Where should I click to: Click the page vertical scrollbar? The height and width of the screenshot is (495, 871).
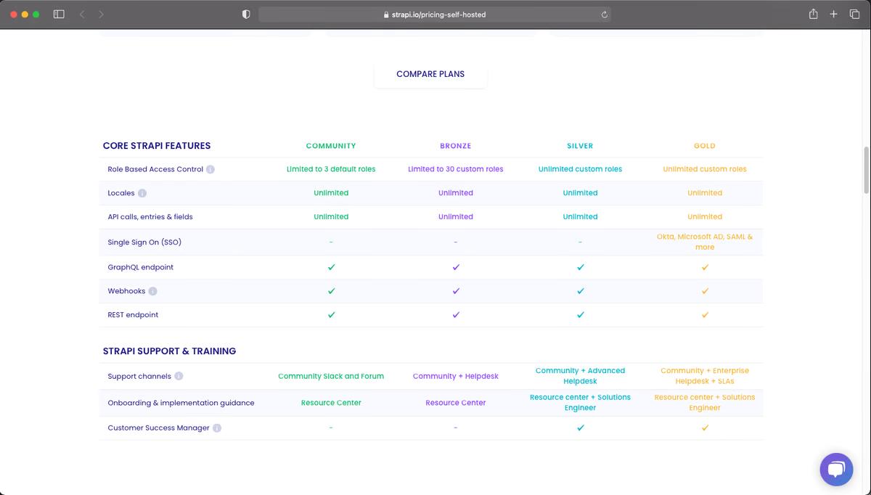click(866, 170)
